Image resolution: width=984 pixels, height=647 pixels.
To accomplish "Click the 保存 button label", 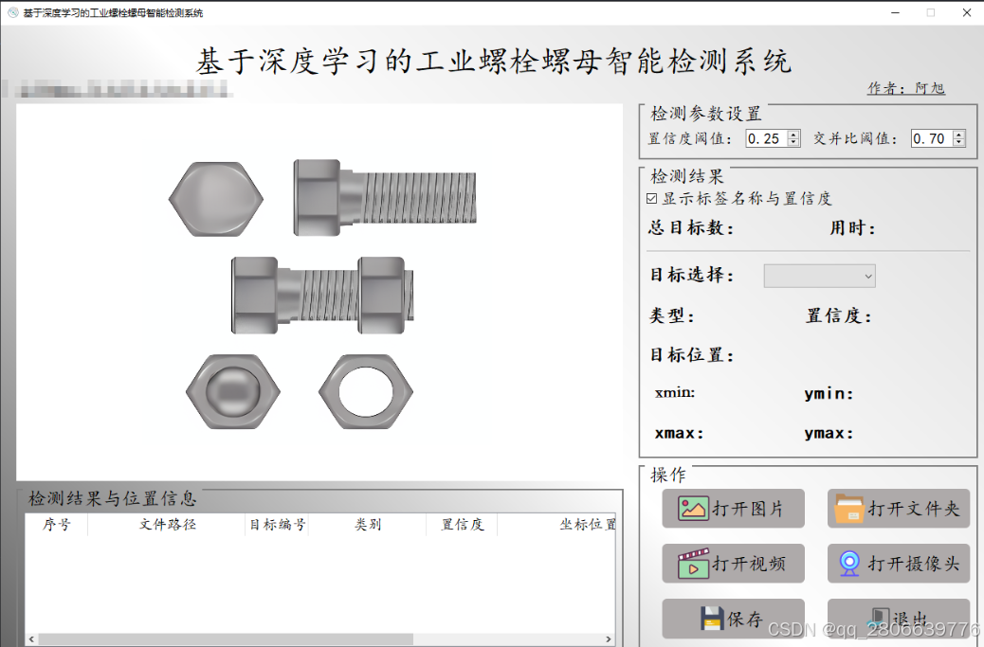I will click(745, 619).
